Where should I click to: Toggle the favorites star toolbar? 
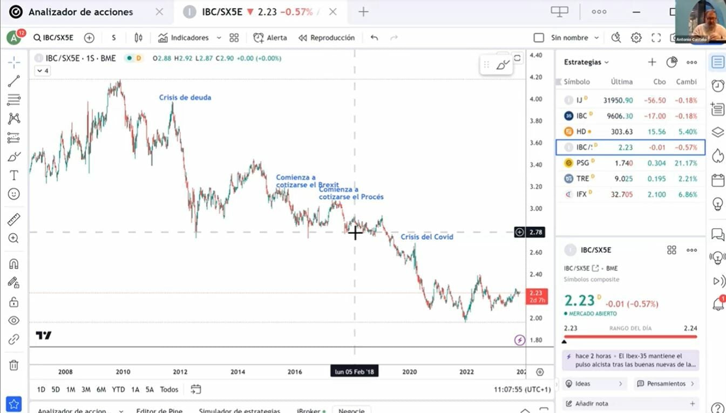pos(14,403)
